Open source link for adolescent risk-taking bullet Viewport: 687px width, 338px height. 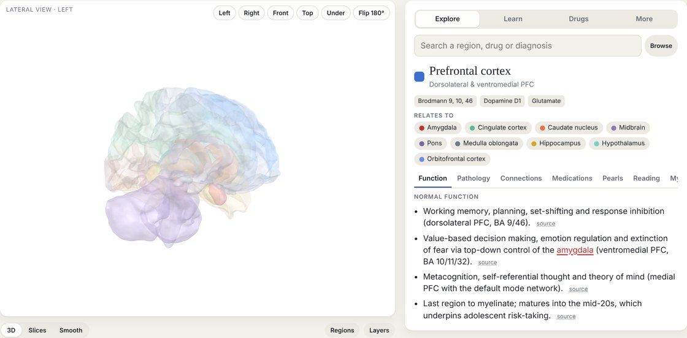coord(566,317)
